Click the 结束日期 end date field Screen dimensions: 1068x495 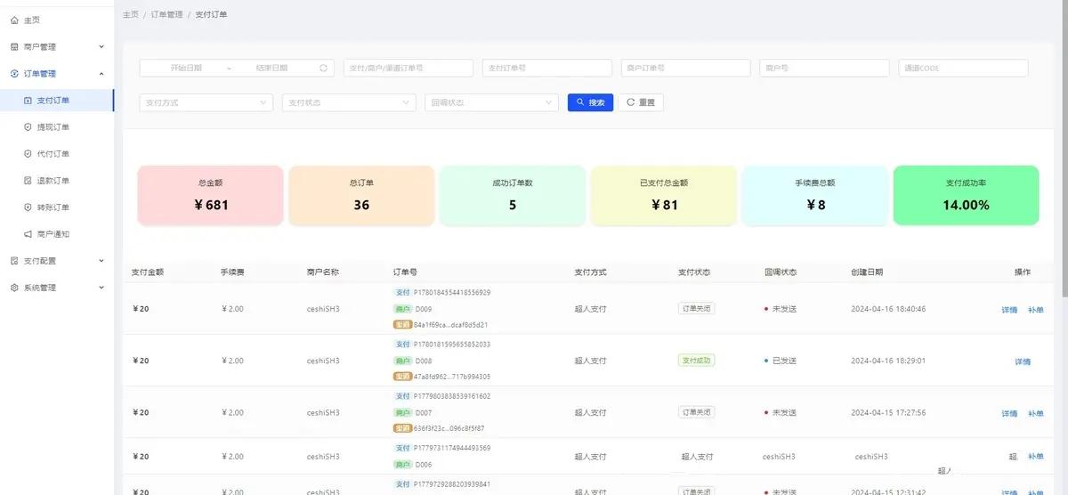271,68
